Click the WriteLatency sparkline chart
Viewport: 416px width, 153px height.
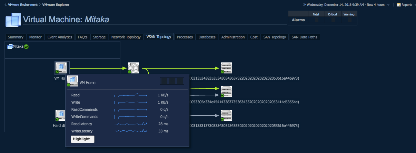point(131,131)
